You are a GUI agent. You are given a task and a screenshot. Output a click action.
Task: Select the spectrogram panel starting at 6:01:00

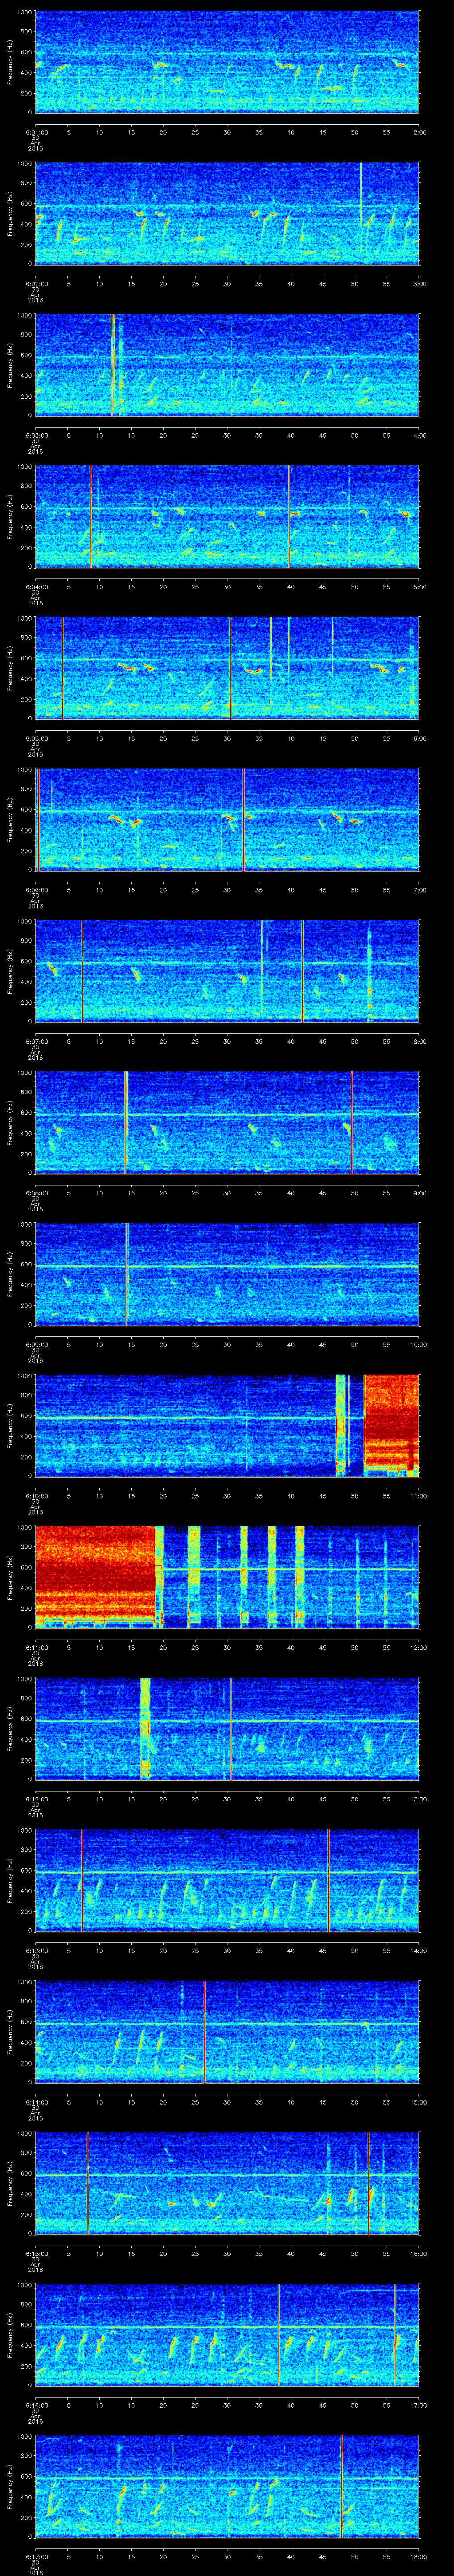[x=227, y=62]
